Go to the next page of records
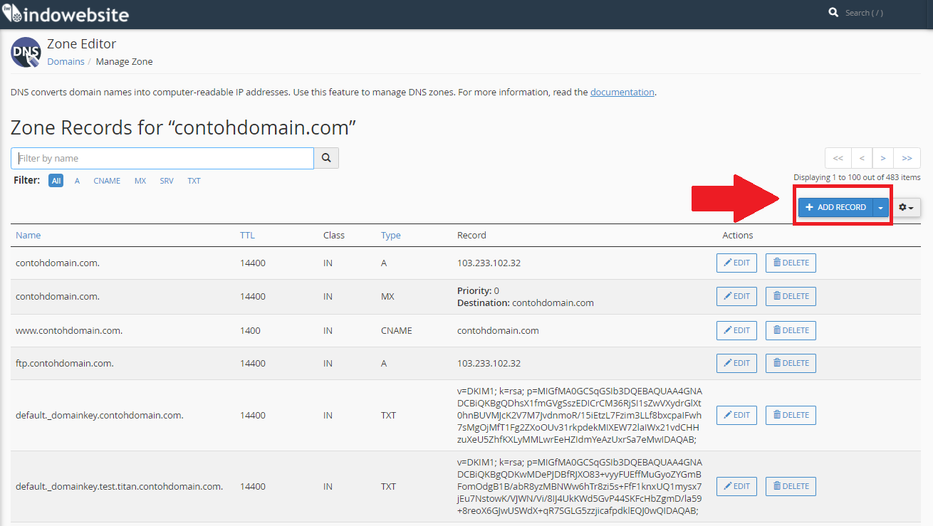Screen dimensions: 933x526 882,157
